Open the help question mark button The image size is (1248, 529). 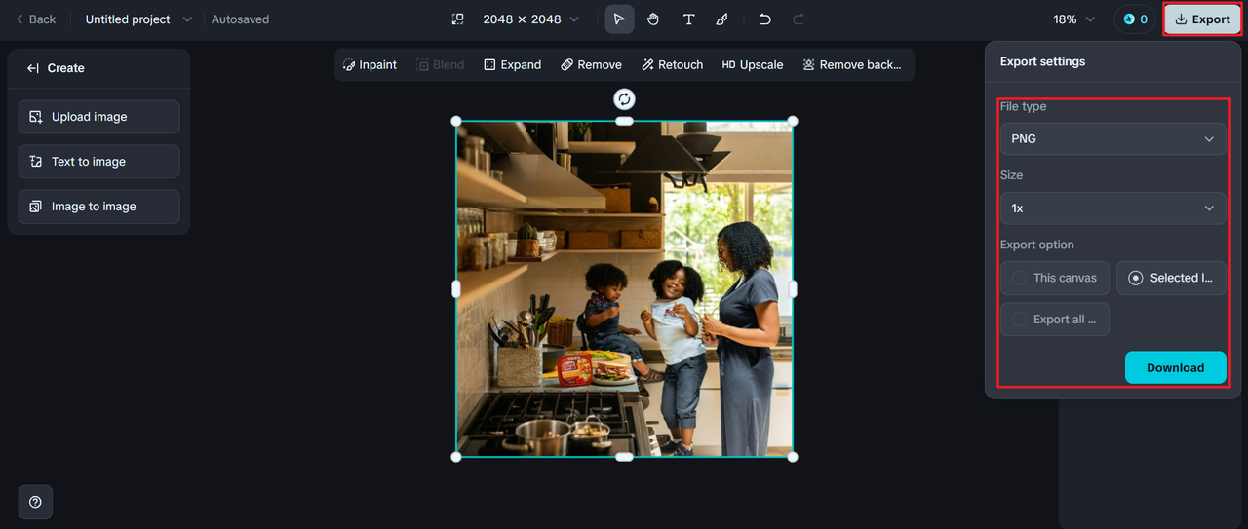point(35,502)
